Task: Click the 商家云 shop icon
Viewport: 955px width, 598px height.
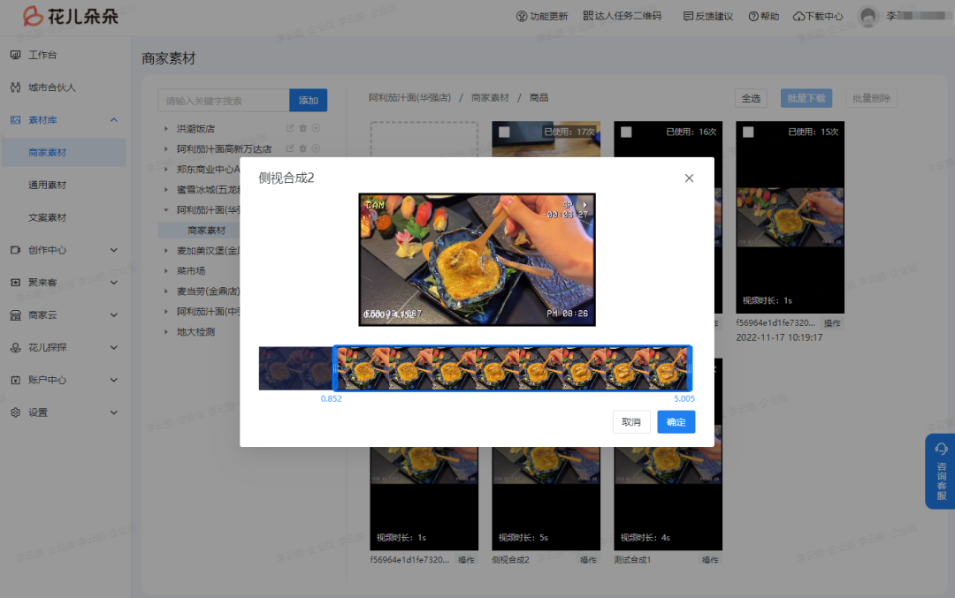Action: [16, 315]
